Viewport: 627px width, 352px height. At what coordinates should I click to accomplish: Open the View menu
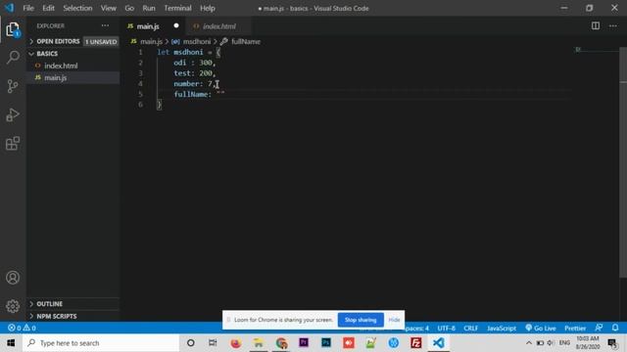(x=109, y=8)
